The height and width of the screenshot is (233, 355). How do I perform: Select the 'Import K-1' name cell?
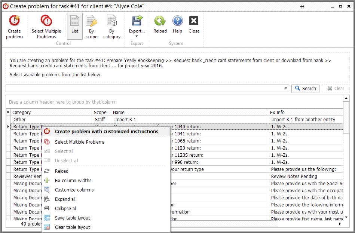190,120
